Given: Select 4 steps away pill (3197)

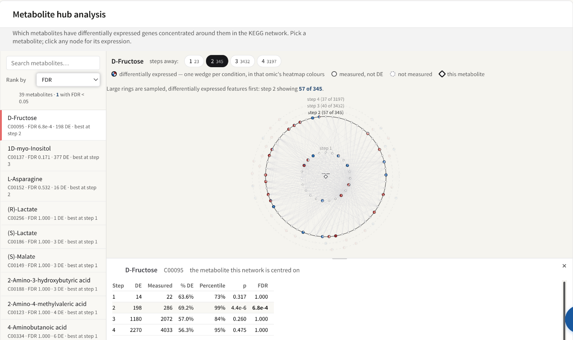Looking at the screenshot, I should tap(269, 61).
